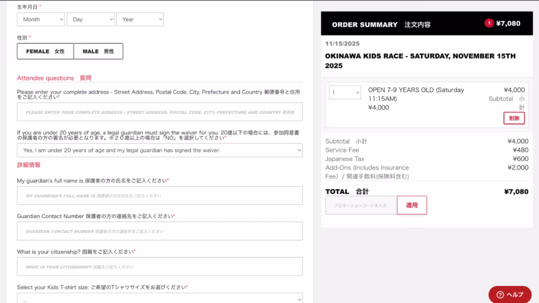Click the red cart item count badge

[489, 23]
